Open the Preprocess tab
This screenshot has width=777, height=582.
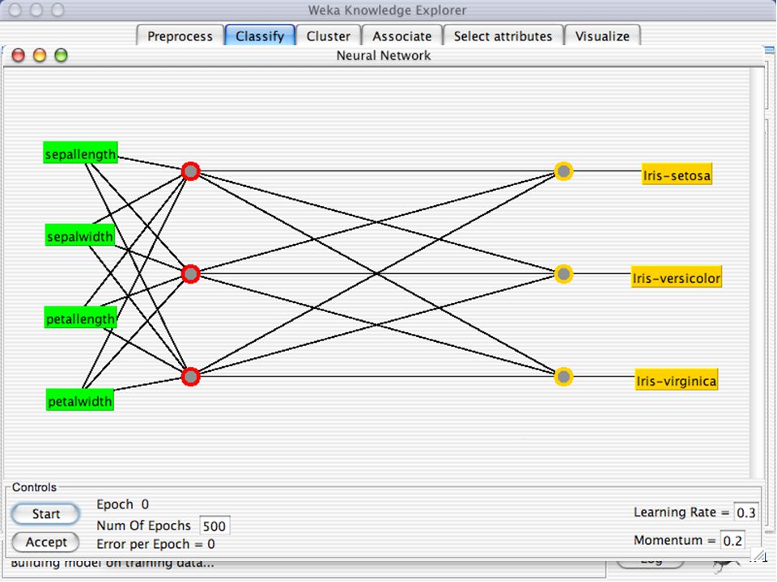click(x=180, y=36)
